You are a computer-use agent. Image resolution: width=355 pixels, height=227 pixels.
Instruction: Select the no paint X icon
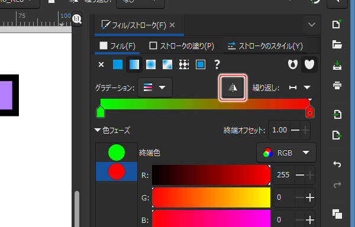coord(101,64)
